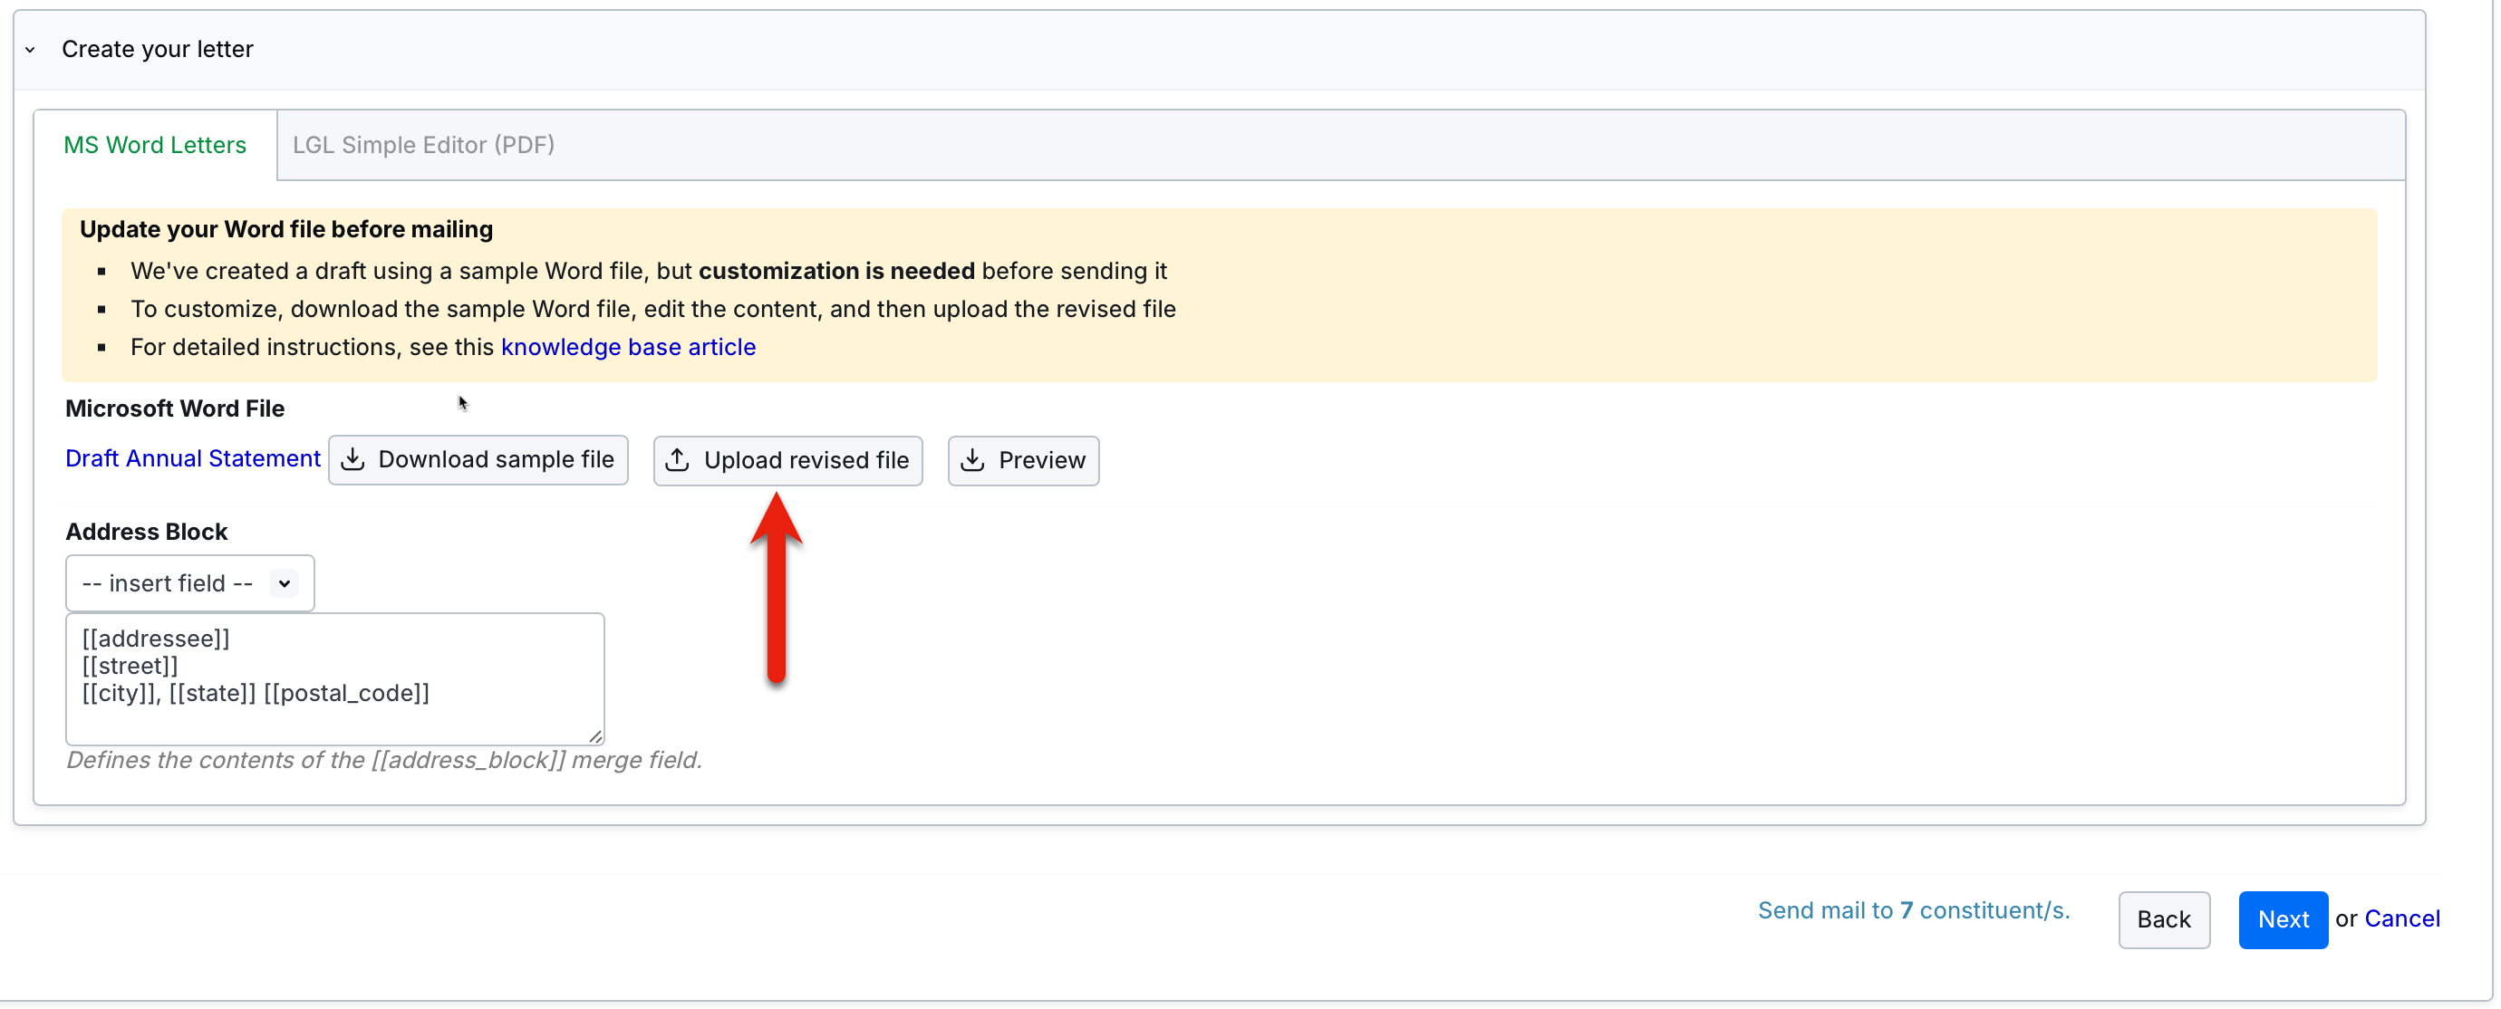Click the Cancel link

point(2401,918)
